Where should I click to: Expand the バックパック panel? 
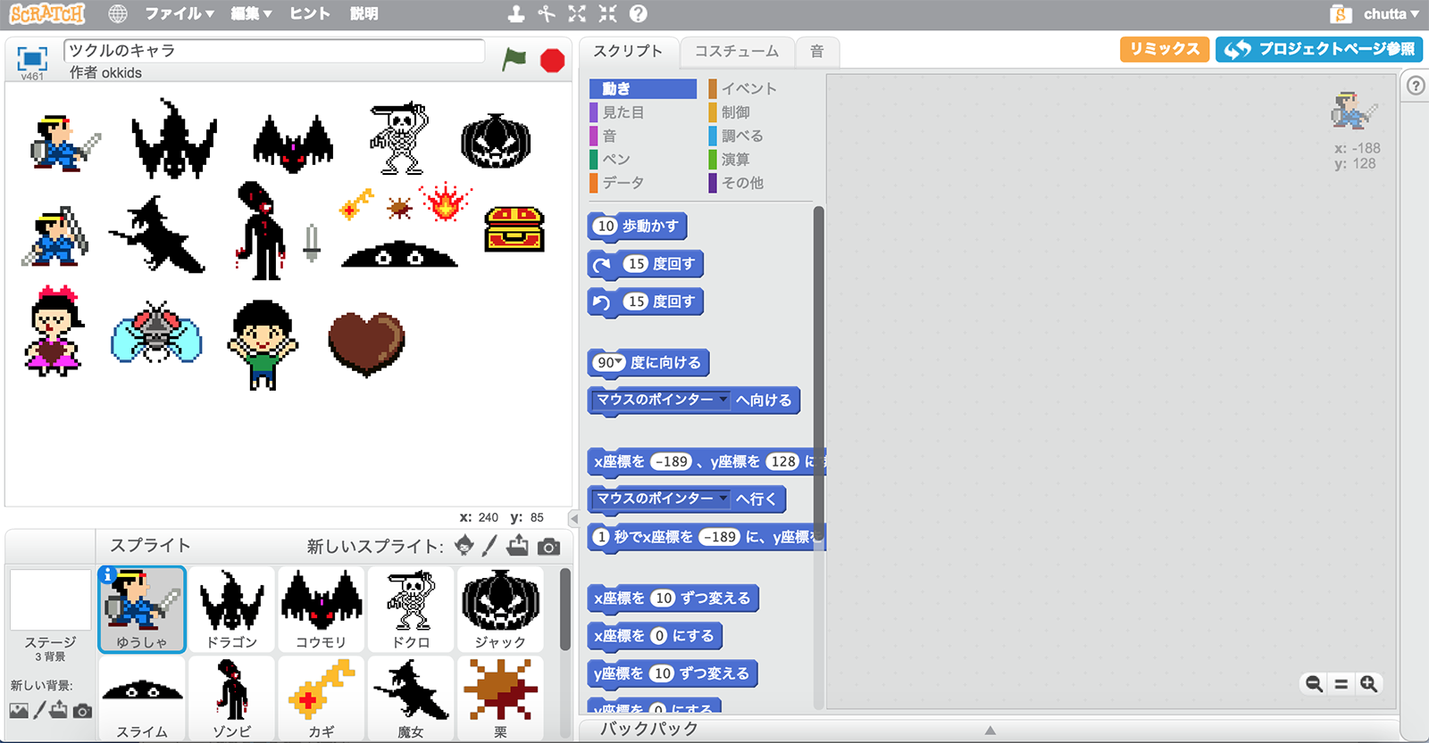(x=990, y=730)
